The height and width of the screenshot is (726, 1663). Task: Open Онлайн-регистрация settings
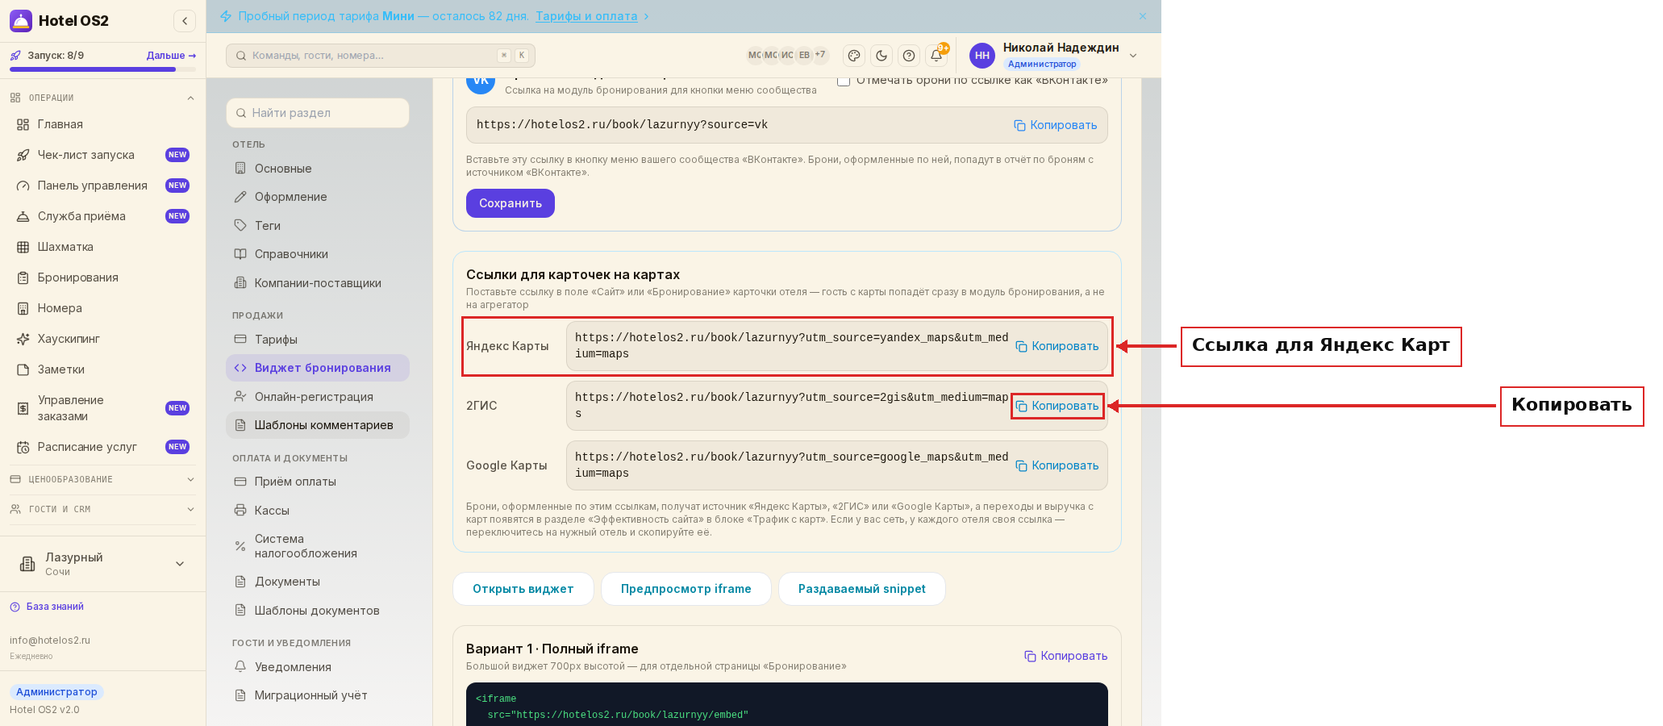tap(318, 397)
